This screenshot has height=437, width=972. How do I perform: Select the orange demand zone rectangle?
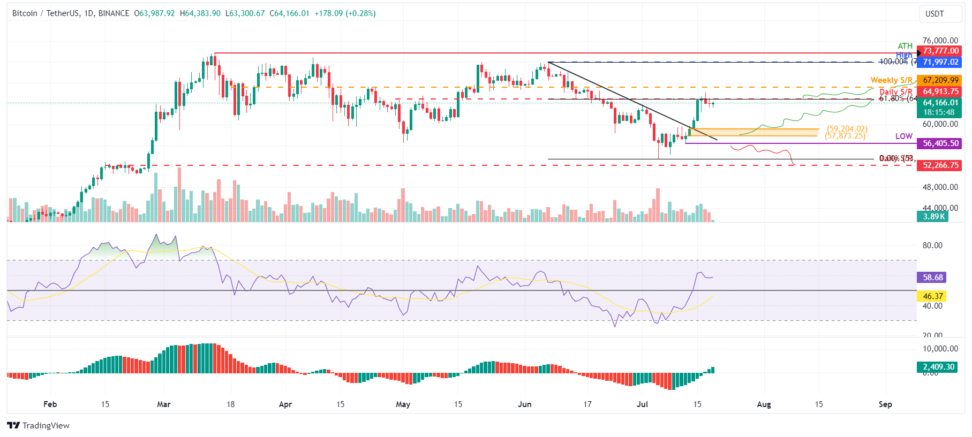(753, 132)
